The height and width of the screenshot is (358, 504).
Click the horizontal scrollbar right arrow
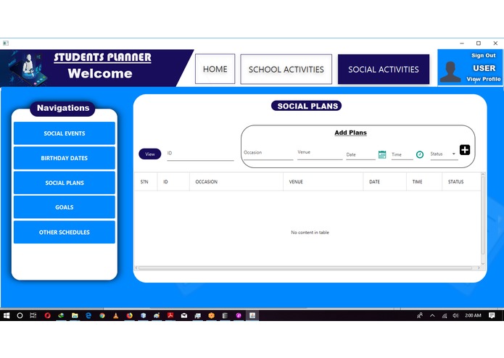coord(479,268)
